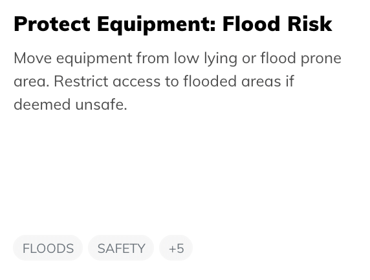The image size is (370, 280).
Task: Click the card description paragraph
Action: click(177, 81)
